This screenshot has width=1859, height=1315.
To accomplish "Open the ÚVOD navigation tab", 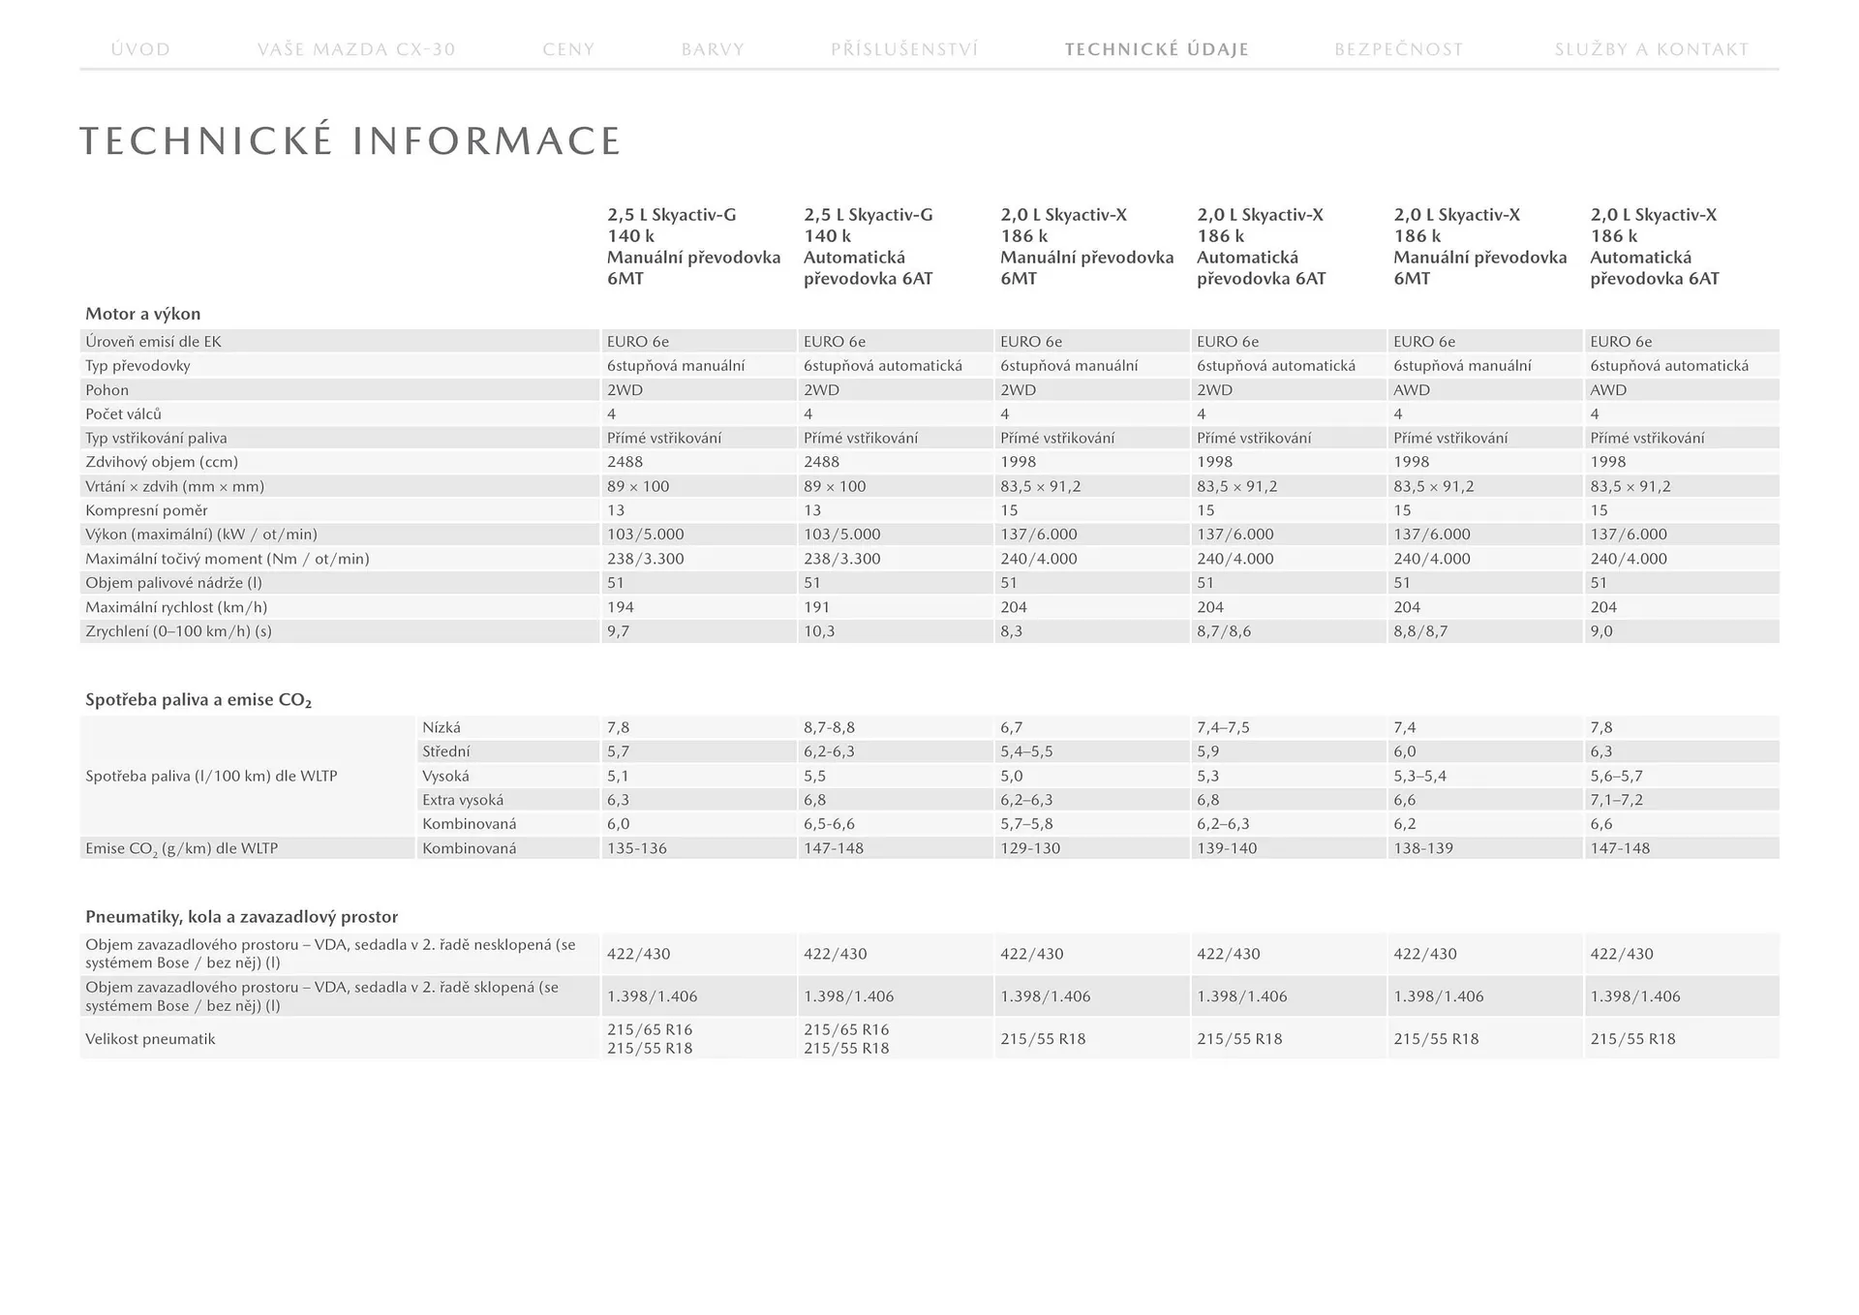I will click(140, 49).
